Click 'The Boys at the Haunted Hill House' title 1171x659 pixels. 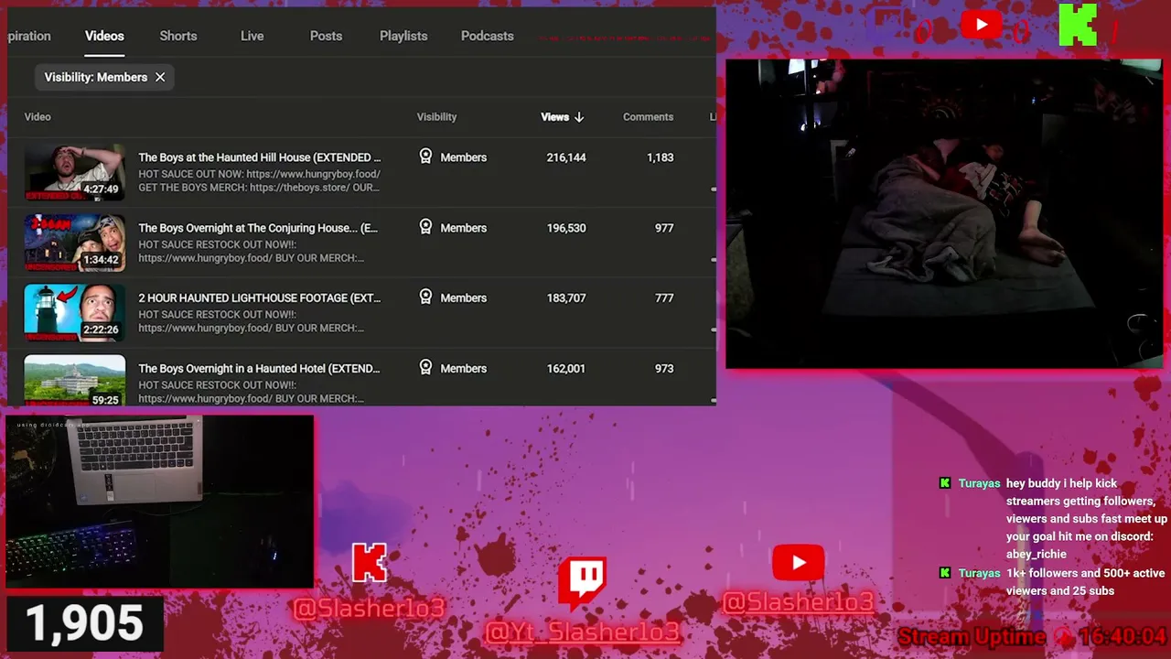(x=260, y=157)
